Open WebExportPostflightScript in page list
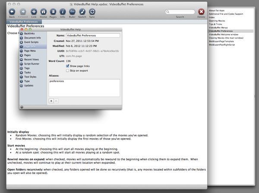 coord(222,45)
